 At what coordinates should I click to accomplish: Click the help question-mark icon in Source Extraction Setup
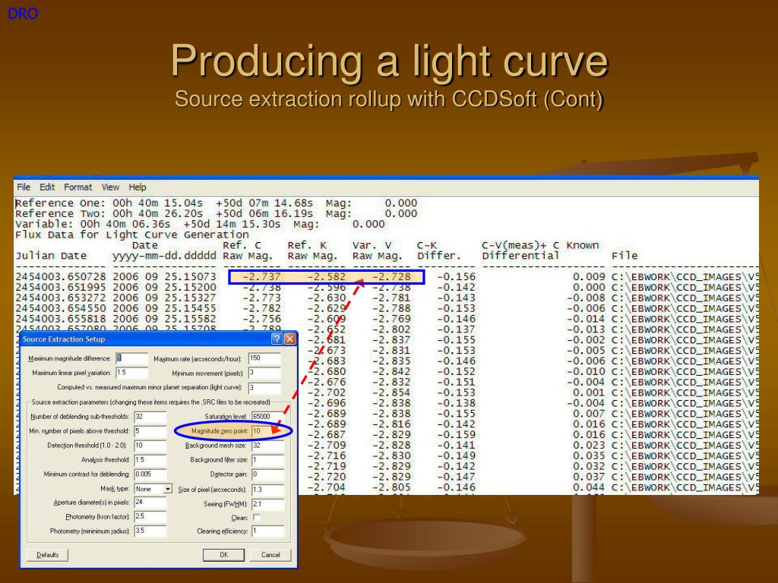[x=277, y=339]
